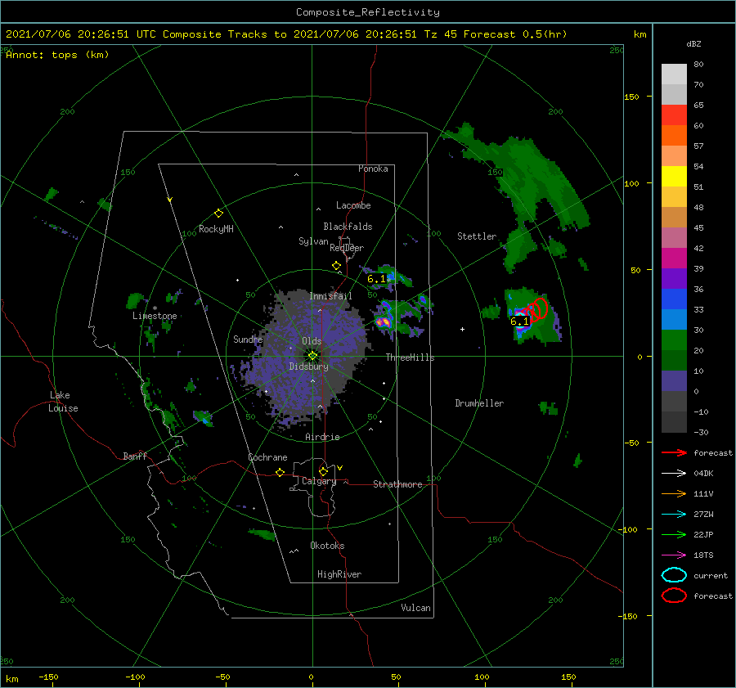Click the UTC timestamp header line
Image resolution: width=736 pixels, height=688 pixels.
286,34
